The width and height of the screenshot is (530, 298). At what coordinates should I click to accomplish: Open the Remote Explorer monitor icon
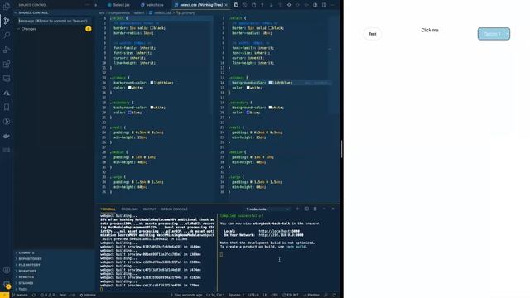7,79
